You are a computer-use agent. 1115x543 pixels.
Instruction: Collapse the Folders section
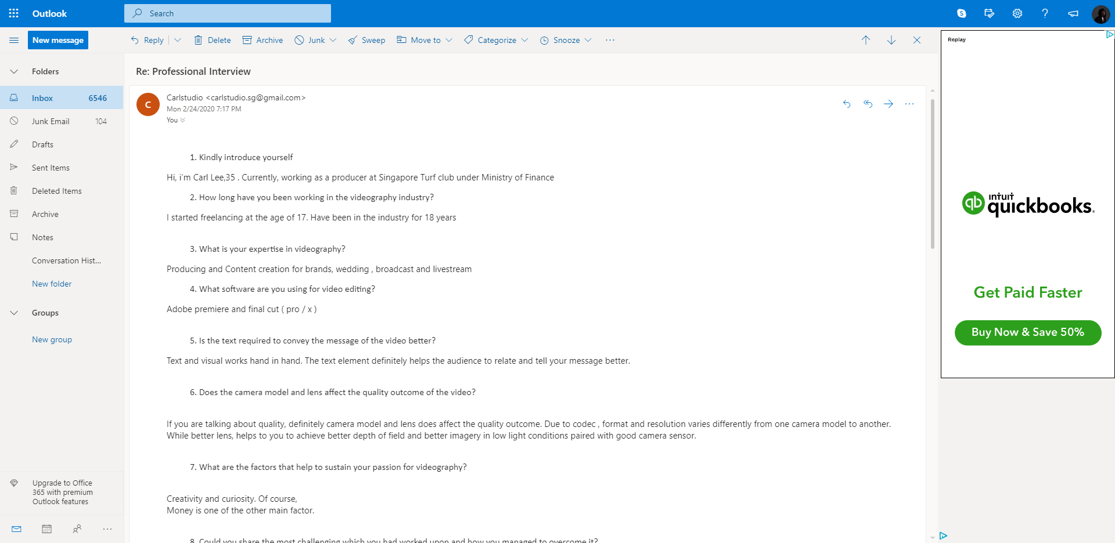[14, 71]
